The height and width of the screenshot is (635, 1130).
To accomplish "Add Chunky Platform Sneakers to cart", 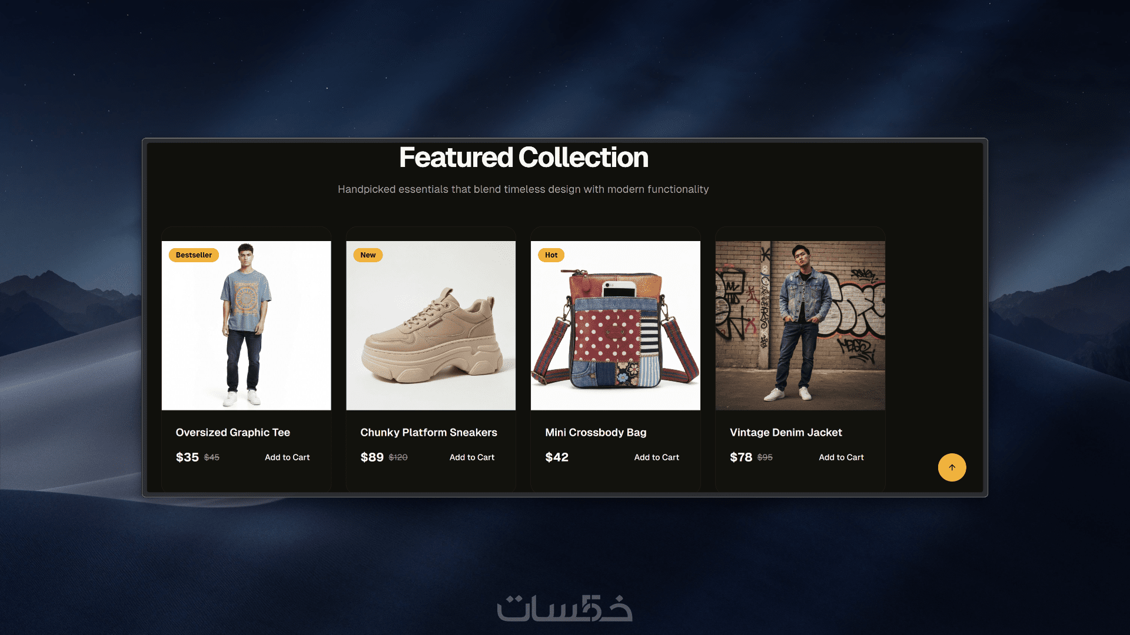I will [472, 457].
